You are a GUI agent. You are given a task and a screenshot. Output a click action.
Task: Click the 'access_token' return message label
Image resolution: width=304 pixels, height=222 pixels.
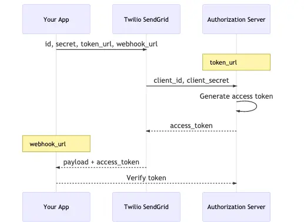[191, 126]
